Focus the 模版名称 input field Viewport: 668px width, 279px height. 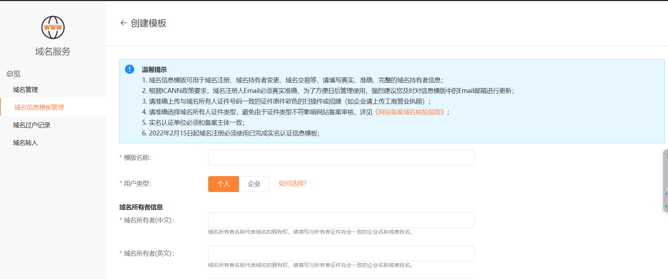click(341, 158)
